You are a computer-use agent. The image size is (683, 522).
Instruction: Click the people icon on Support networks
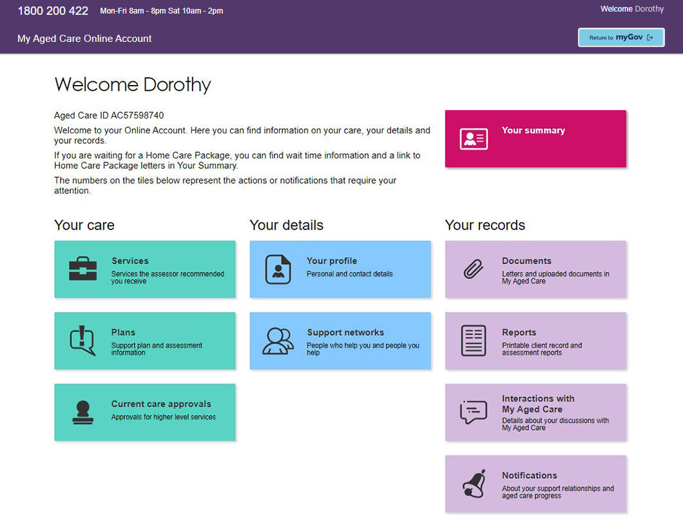coord(278,341)
